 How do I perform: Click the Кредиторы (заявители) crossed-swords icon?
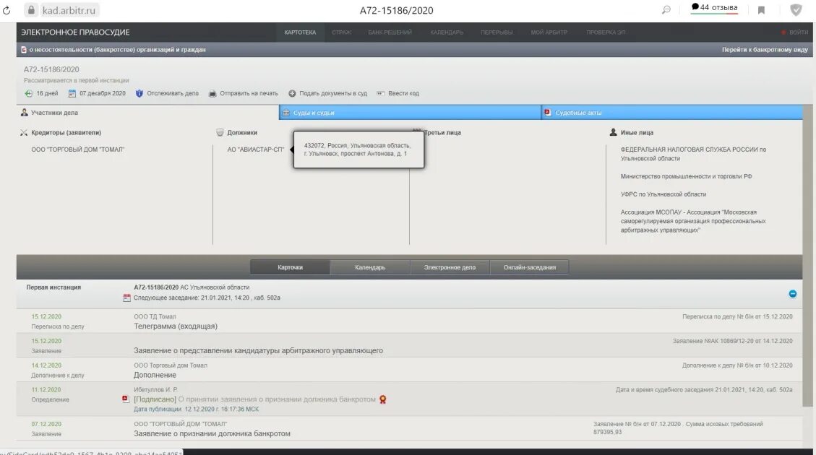pos(23,133)
